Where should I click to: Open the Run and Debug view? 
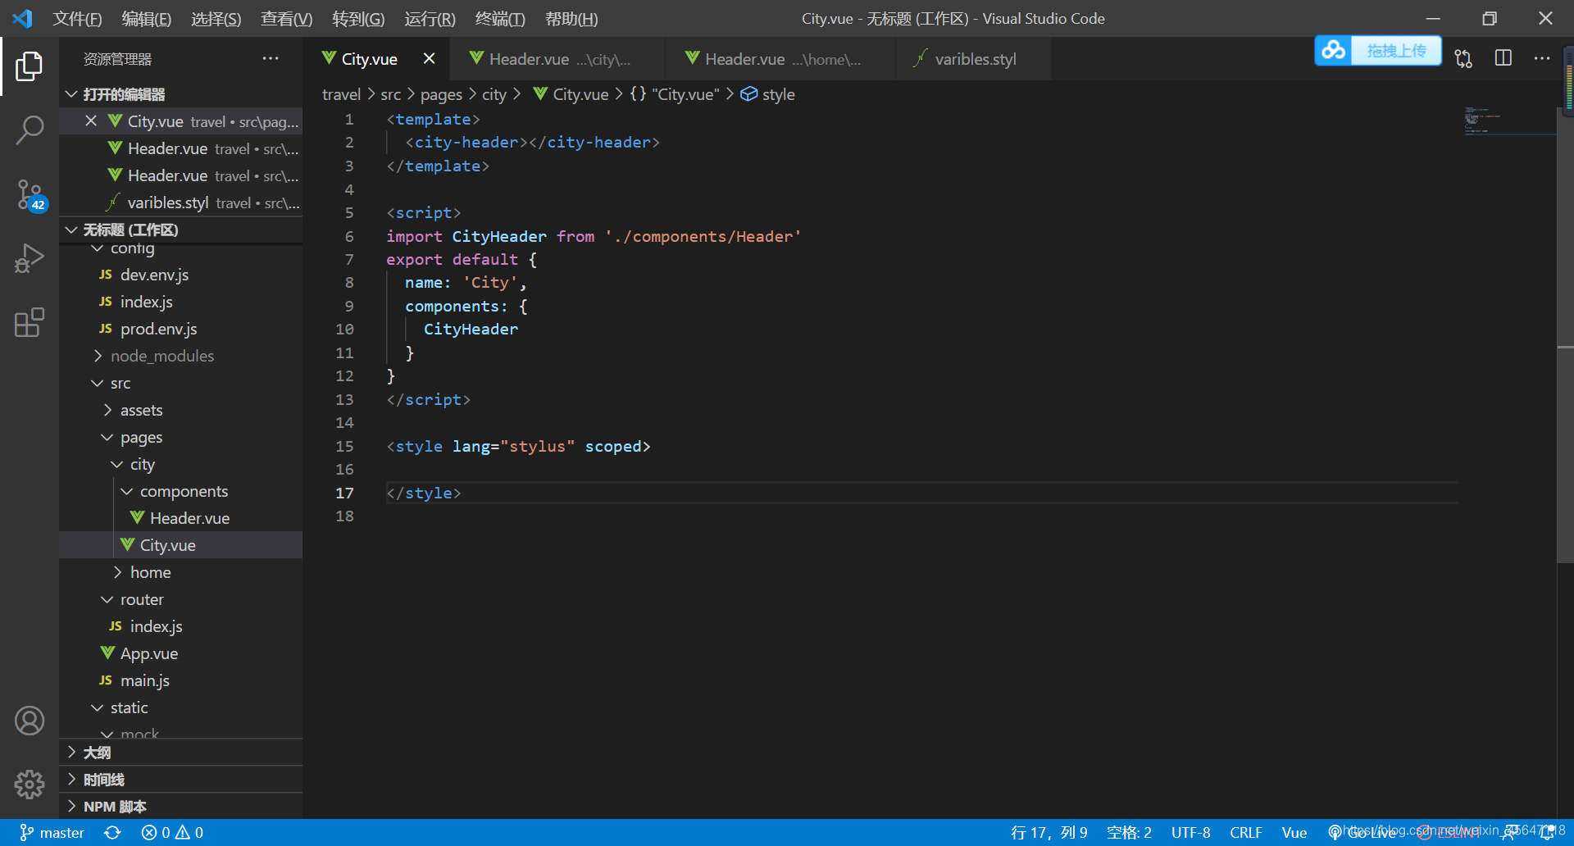click(30, 258)
